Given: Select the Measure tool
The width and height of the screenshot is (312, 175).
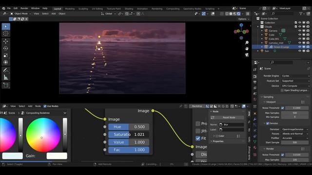Looking at the screenshot, I should coord(6,77).
